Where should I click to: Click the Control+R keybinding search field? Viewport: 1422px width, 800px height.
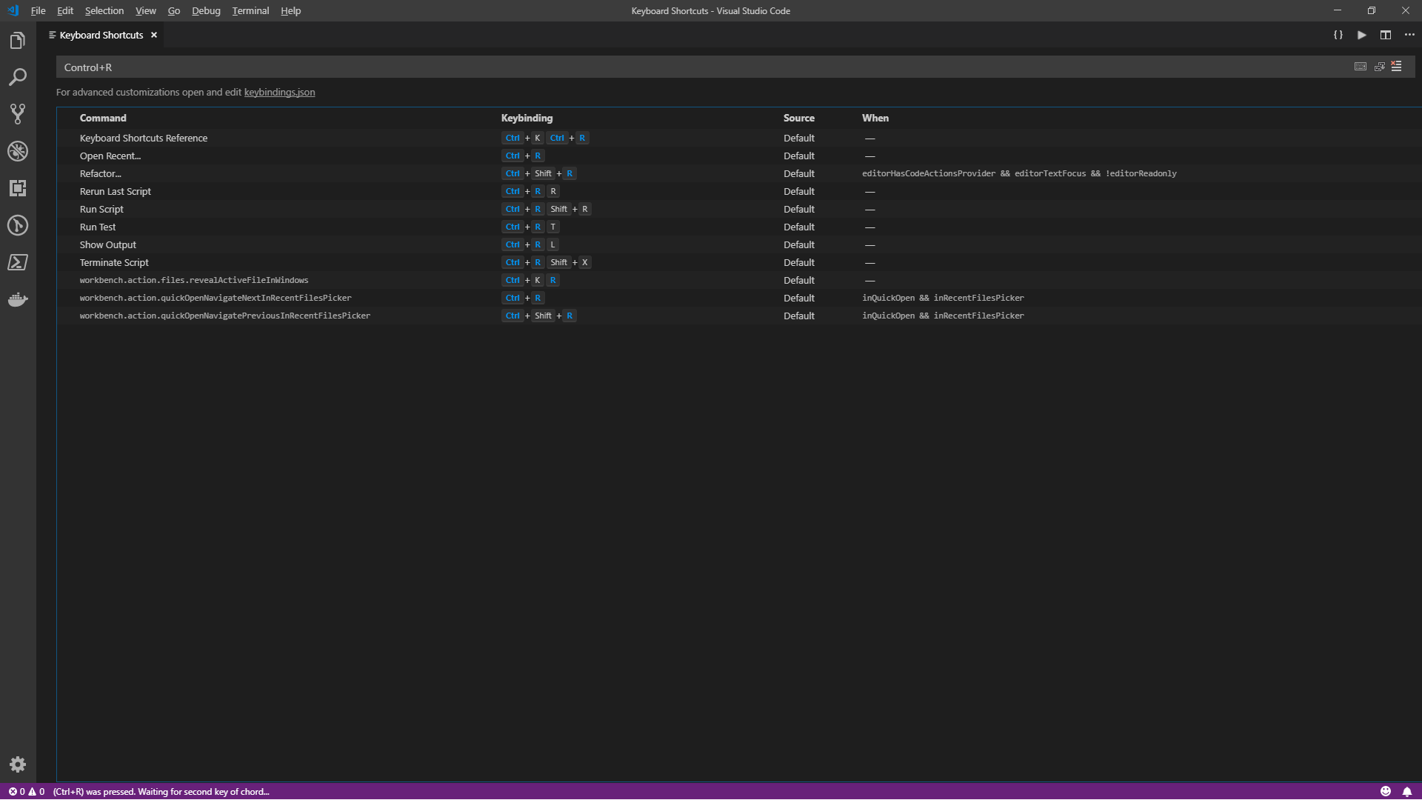tap(667, 67)
